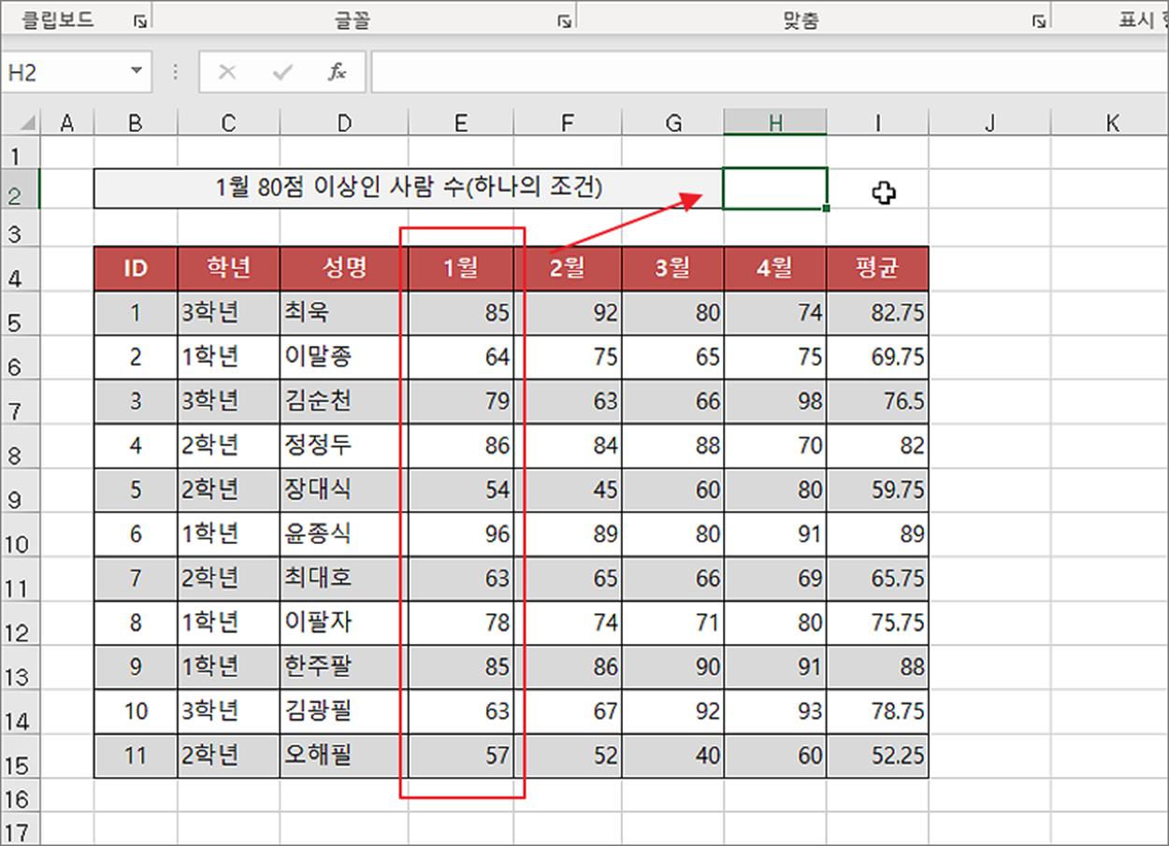Screen dimensions: 1169x846
Task: Click the average cell '59.75'
Action: (x=877, y=490)
